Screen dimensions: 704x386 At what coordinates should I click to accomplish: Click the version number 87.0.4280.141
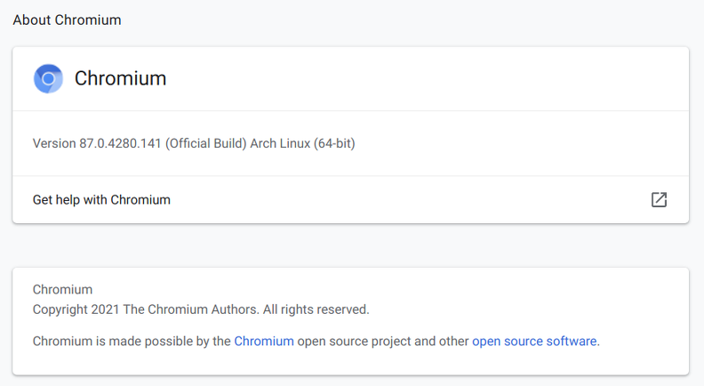click(120, 143)
